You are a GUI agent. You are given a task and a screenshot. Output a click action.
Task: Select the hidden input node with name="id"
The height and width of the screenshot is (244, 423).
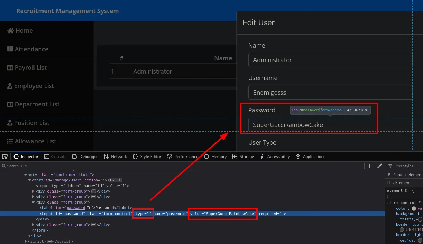pyautogui.click(x=82, y=186)
